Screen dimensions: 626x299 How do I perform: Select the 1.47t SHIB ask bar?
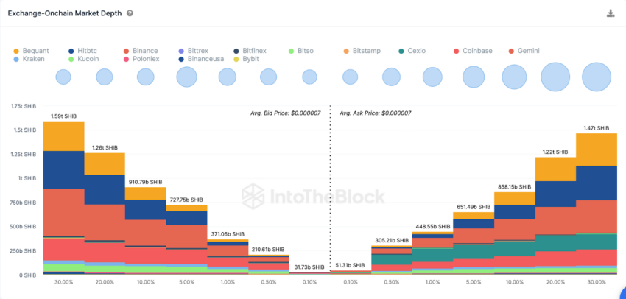pos(597,203)
